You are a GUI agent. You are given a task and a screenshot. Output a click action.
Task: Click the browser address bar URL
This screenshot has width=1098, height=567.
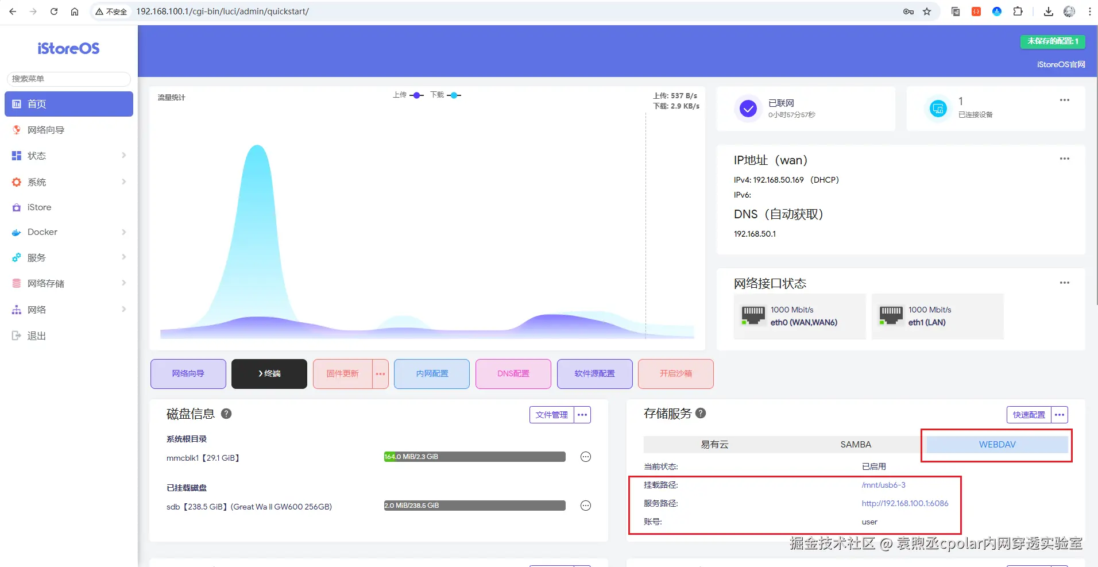[222, 11]
